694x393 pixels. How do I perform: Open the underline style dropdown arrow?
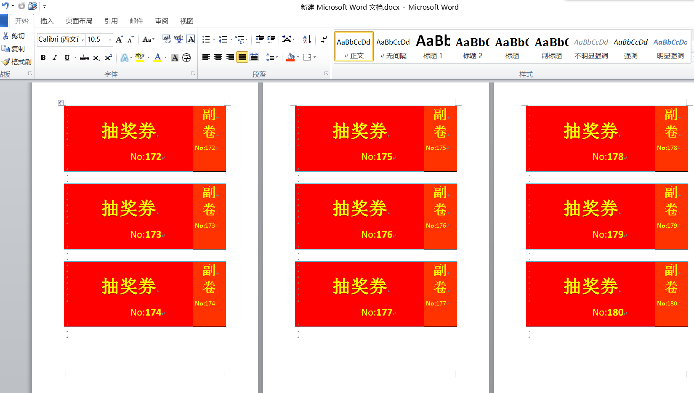coord(75,58)
